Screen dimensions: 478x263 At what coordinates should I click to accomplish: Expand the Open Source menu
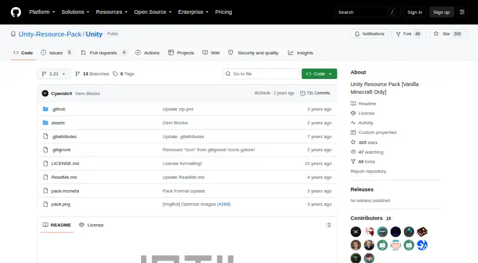click(x=153, y=12)
